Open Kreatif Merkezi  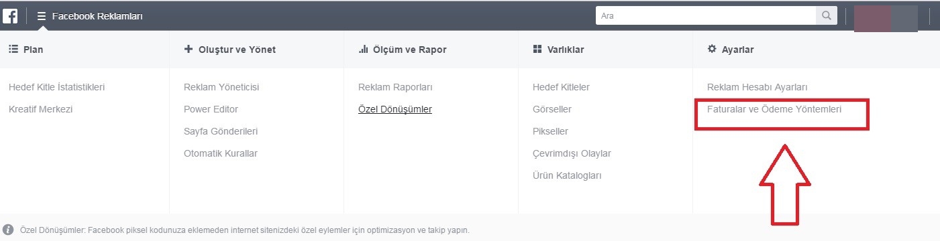pos(40,109)
